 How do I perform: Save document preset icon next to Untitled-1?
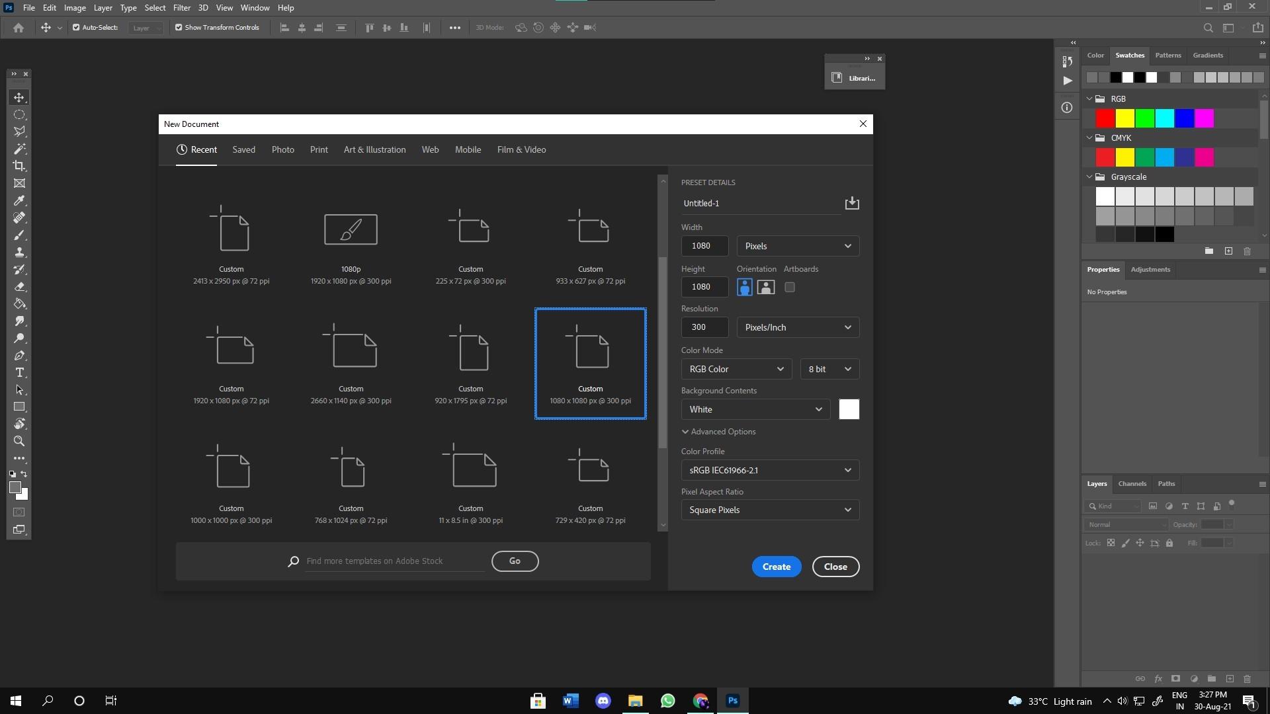pos(852,203)
